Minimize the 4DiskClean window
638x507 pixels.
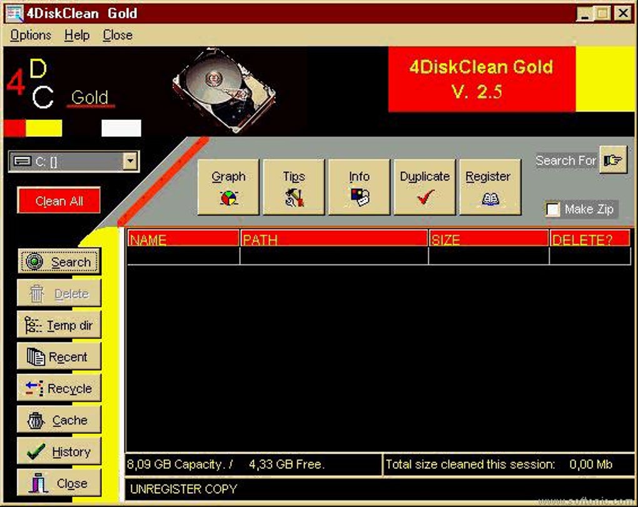[x=585, y=14]
